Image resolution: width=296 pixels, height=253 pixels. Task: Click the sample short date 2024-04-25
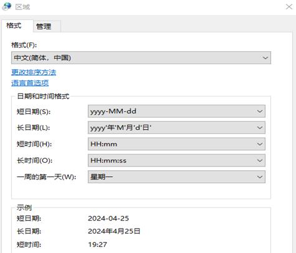(x=108, y=218)
